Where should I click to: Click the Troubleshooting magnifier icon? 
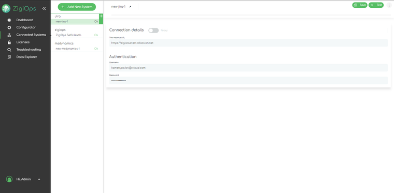click(x=9, y=50)
